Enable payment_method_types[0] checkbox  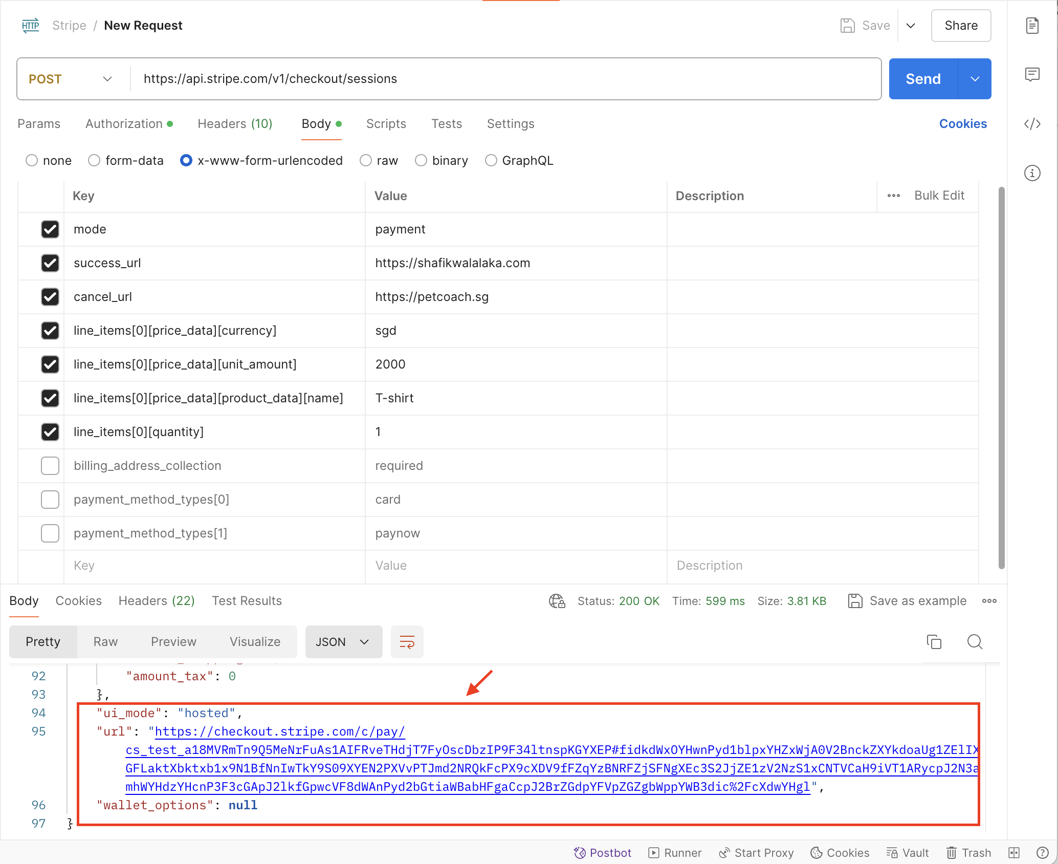coord(50,500)
